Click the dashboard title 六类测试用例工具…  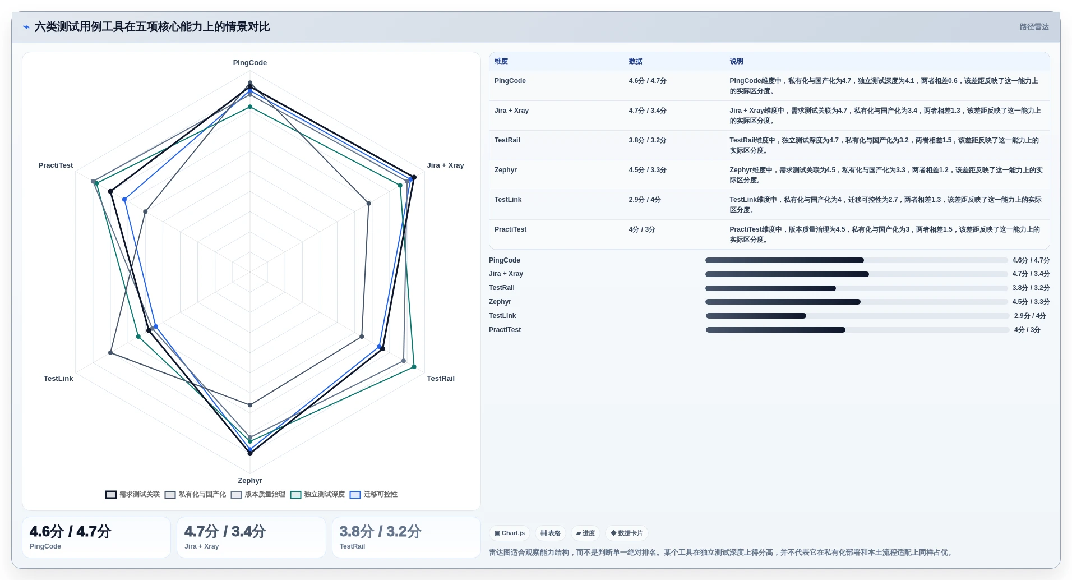[x=152, y=27]
